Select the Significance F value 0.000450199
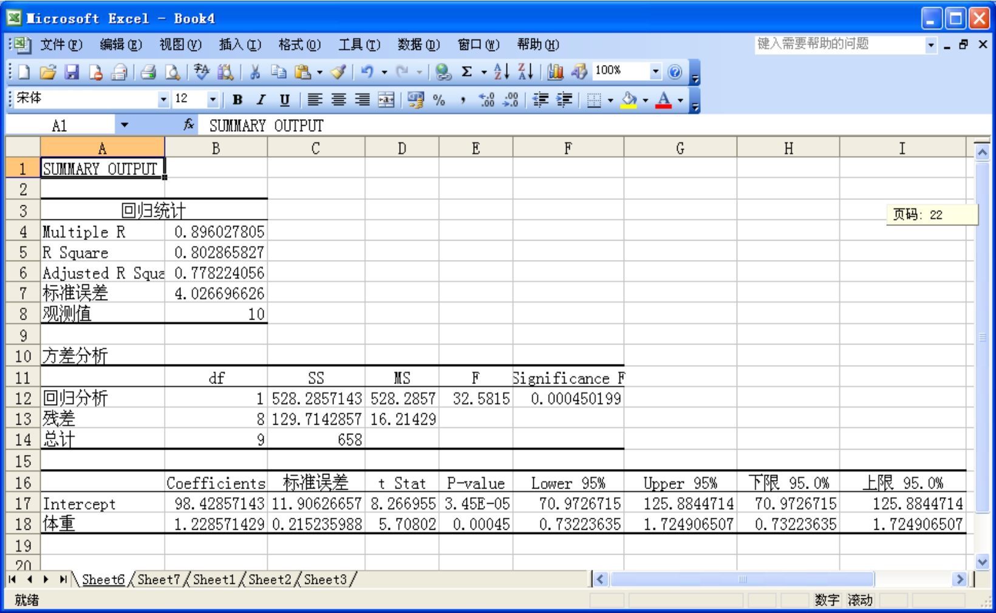 pos(568,399)
